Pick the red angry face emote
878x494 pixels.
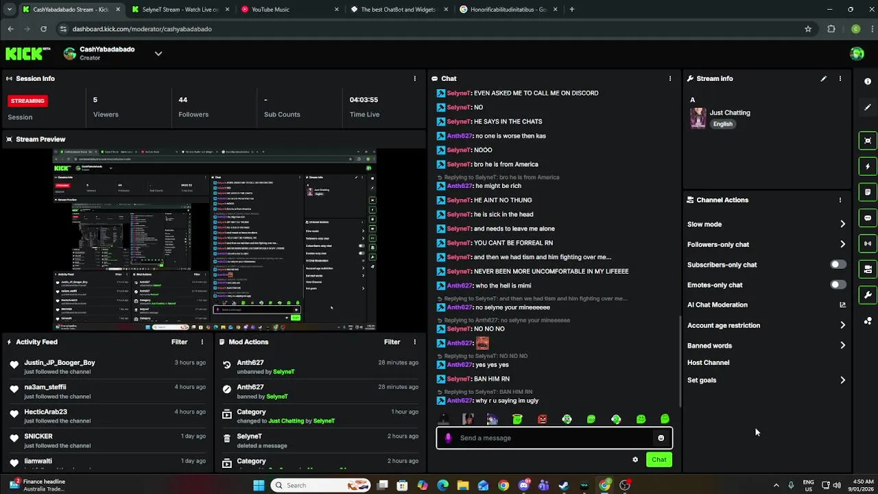pyautogui.click(x=542, y=419)
